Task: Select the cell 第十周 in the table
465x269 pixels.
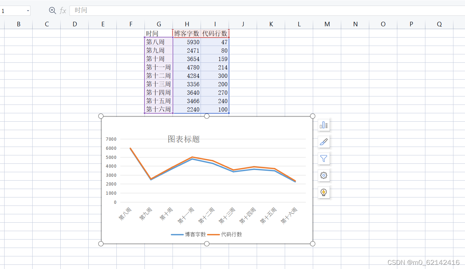Action: tap(159, 59)
